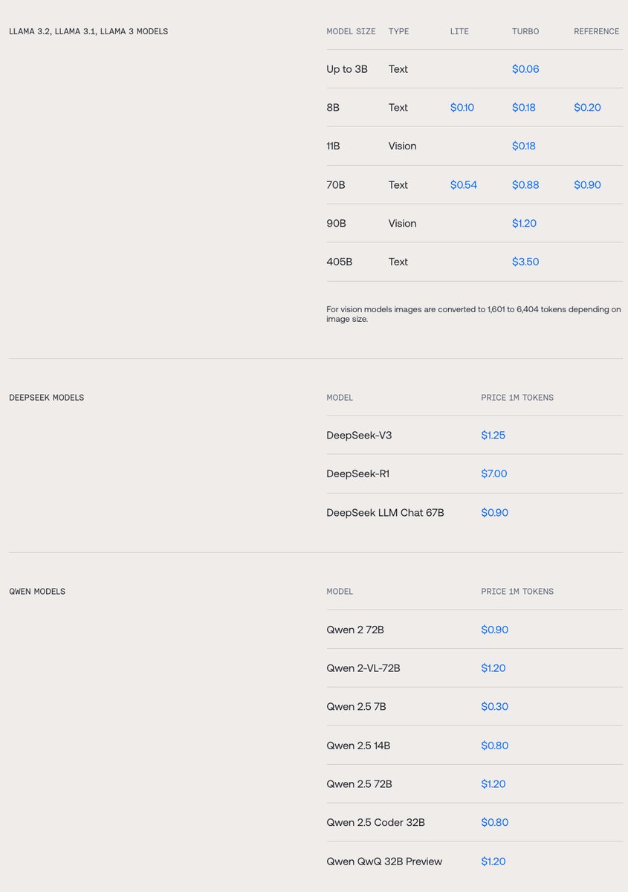Click the $0.20 Reference price for 8B

coord(587,108)
